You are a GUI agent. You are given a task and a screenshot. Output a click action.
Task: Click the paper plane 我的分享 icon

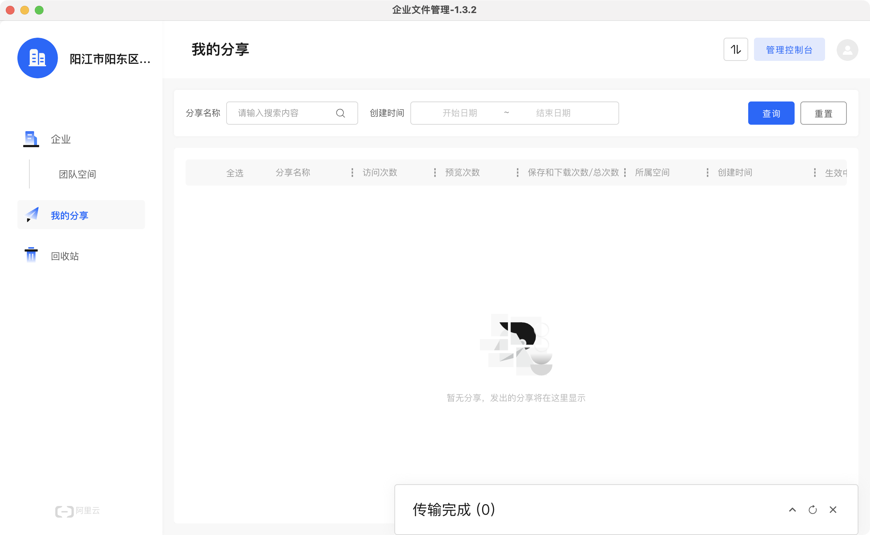(x=32, y=215)
